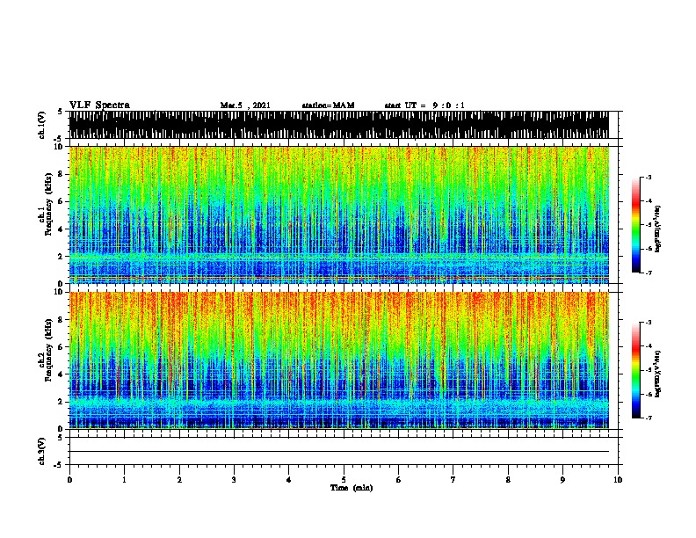Screen dimensions: 696x538
Task: Click the "5" tick of ch.1(V) waveform axis
Action: pos(60,112)
